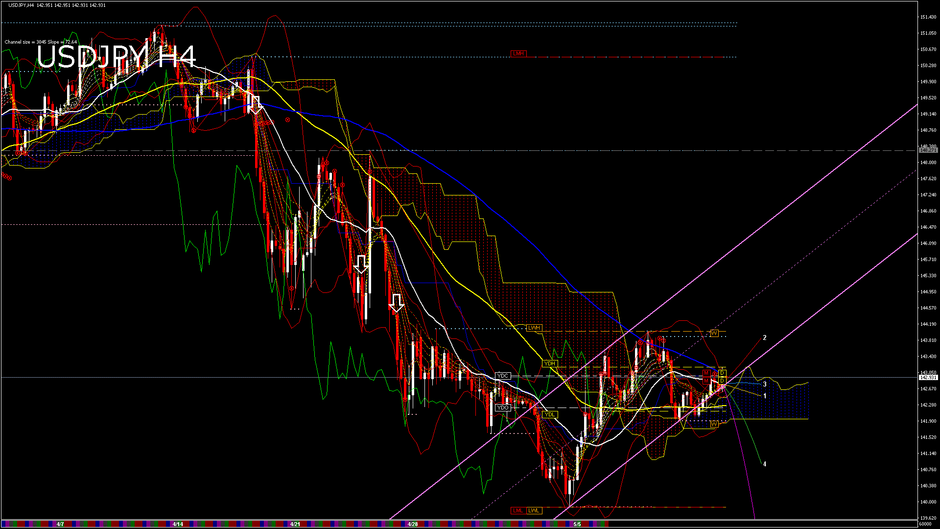This screenshot has width=940, height=529.
Task: Click 140.000 on the price scale
Action: pos(928,502)
